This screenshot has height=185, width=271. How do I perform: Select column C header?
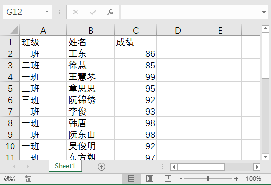pyautogui.click(x=136, y=30)
